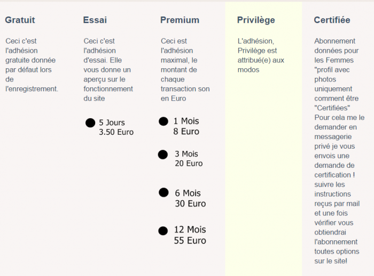
Task: Click the 1 Mois 8 Euro label
Action: tap(186, 126)
